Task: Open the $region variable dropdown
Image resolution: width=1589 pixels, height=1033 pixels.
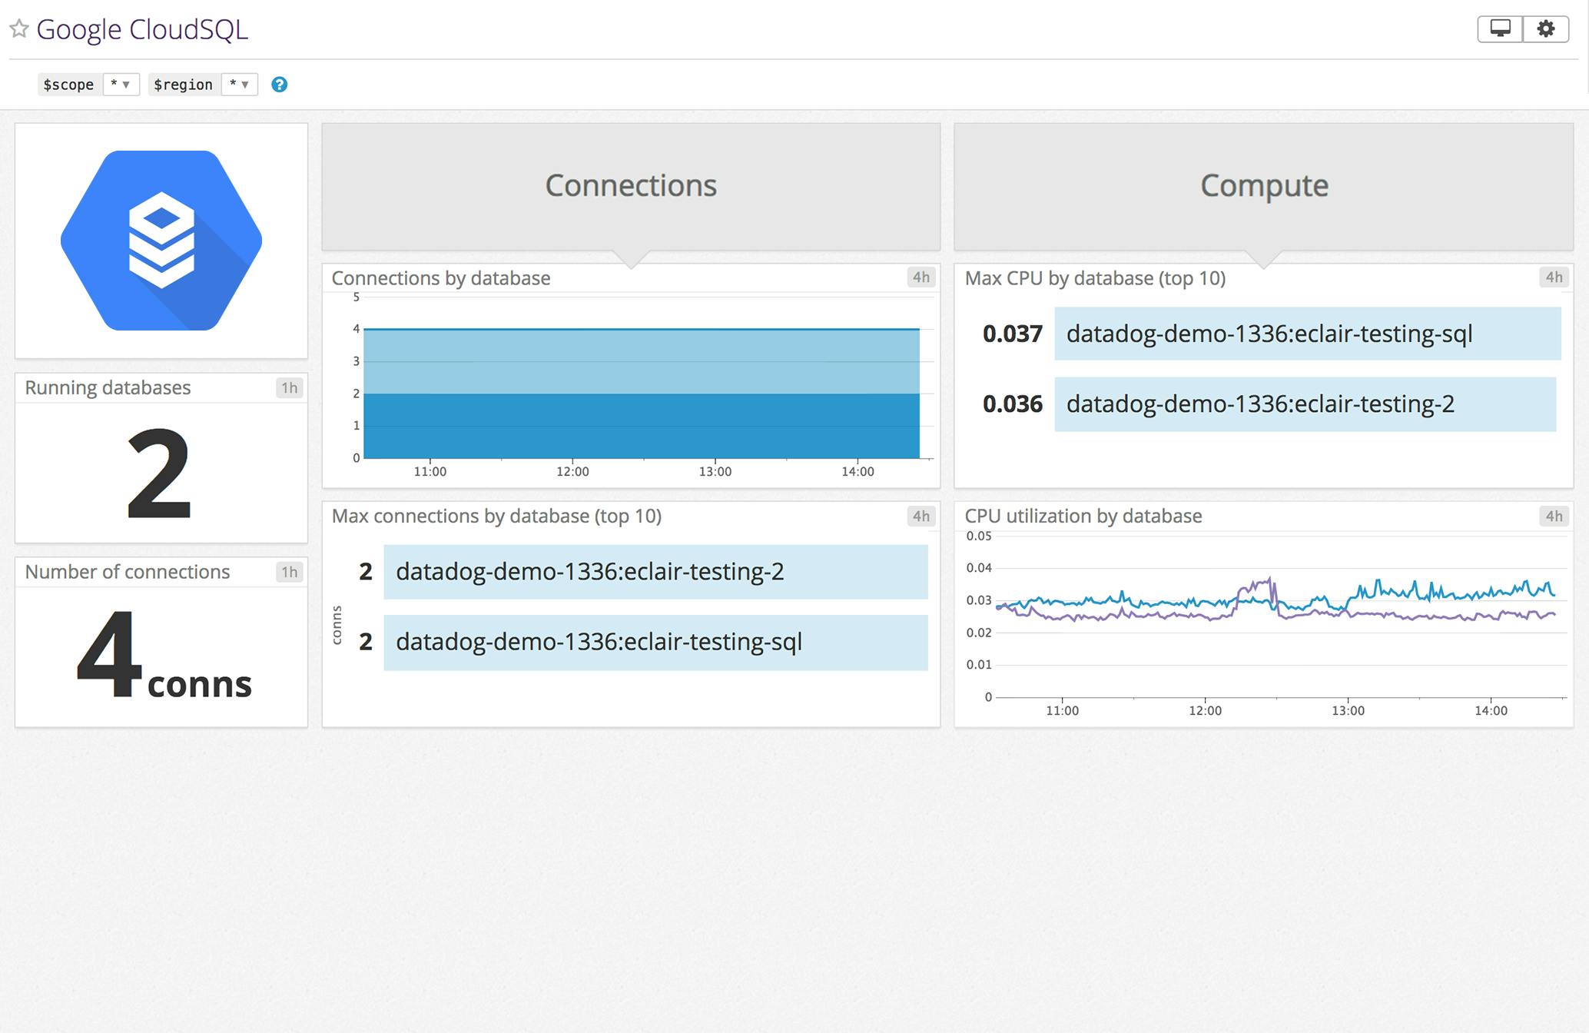Action: coord(239,85)
